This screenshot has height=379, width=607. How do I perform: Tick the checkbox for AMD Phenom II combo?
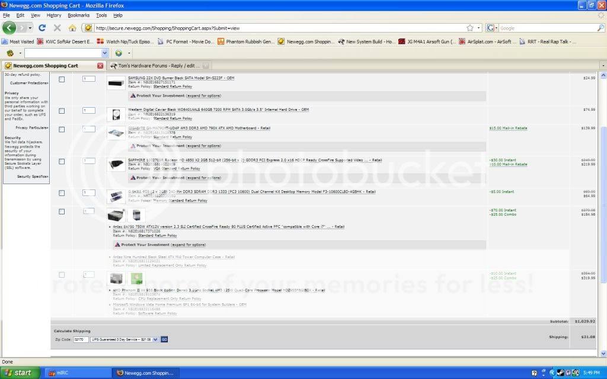point(62,275)
